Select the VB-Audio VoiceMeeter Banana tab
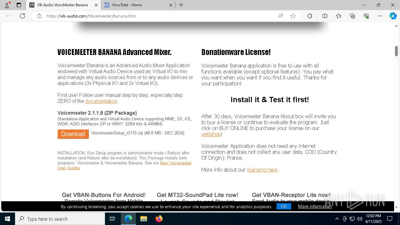This screenshot has height=225, width=400. (63, 5)
